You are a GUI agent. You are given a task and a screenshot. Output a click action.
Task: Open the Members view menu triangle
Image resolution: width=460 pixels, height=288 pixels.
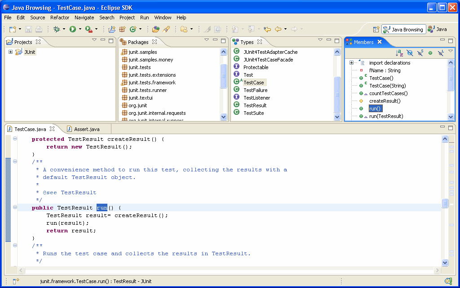[451, 51]
